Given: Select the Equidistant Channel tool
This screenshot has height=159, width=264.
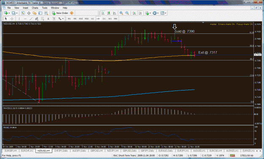Looking at the screenshot, I should click(36, 19).
